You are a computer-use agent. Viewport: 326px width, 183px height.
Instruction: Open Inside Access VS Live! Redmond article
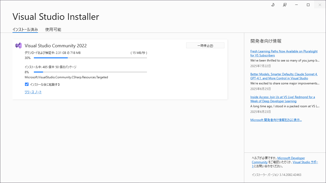coord(283,99)
